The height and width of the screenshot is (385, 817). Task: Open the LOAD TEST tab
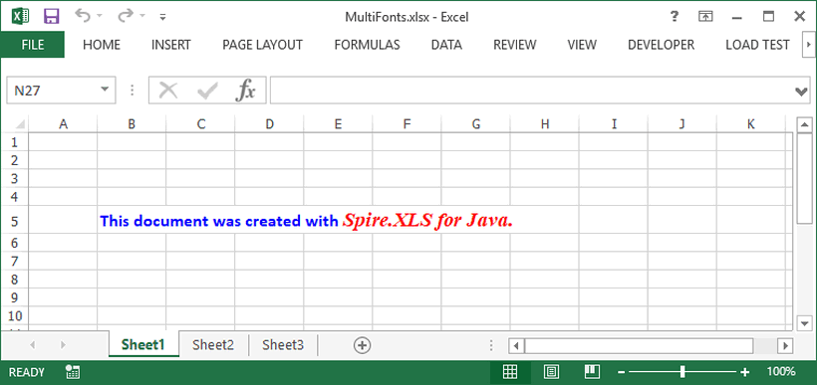[x=757, y=45]
